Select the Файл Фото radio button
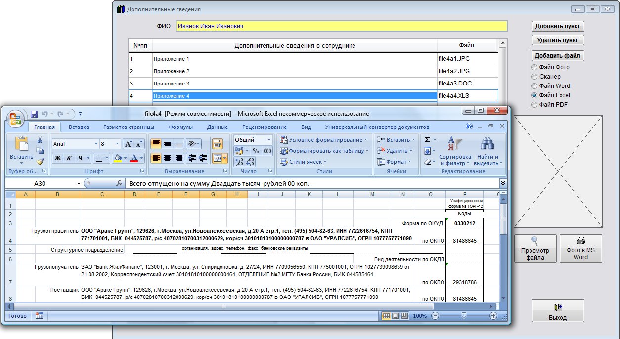Screen dimensions: 620x339 click(x=534, y=67)
